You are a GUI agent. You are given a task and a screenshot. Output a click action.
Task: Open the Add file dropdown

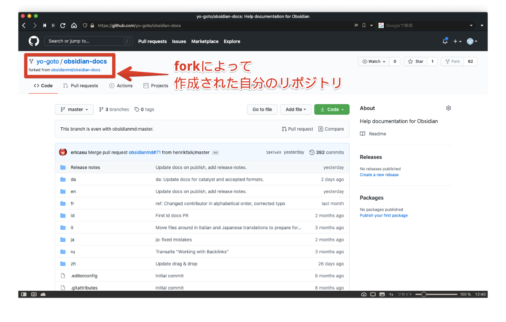(296, 110)
